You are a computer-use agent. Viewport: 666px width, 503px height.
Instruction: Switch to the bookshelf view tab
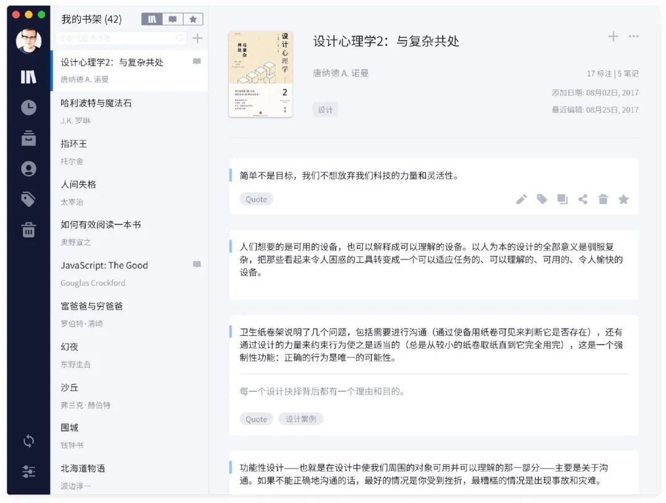(152, 18)
